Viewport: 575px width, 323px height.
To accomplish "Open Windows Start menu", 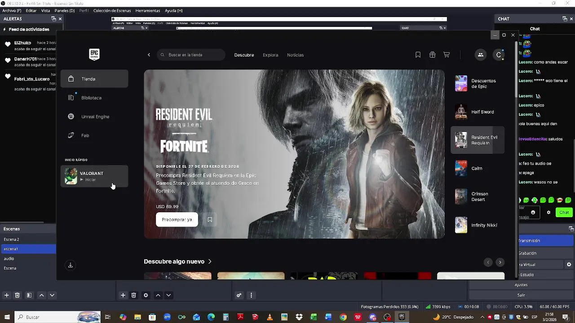I will coord(7,317).
